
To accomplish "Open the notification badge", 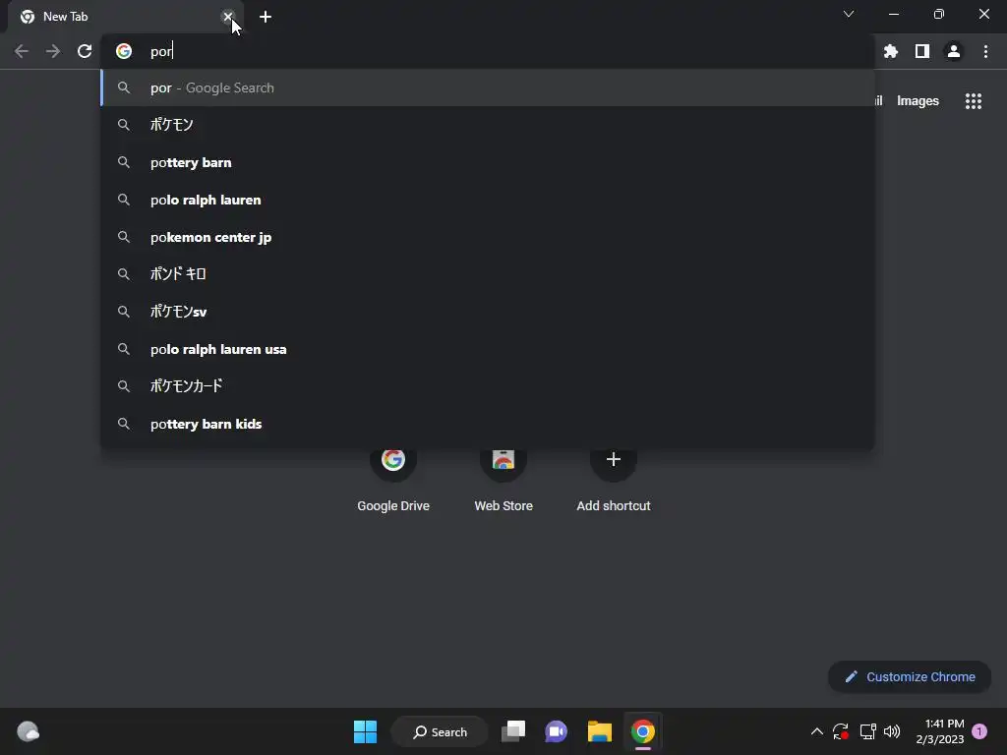I will [979, 731].
